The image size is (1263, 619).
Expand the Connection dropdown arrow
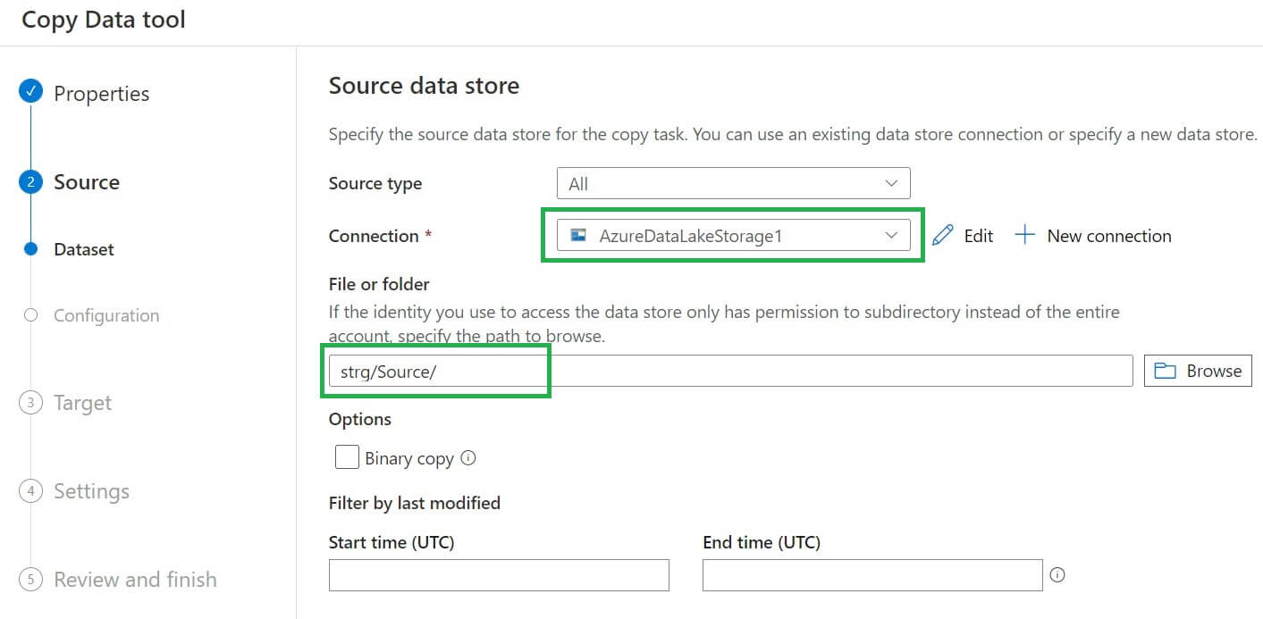click(x=890, y=236)
